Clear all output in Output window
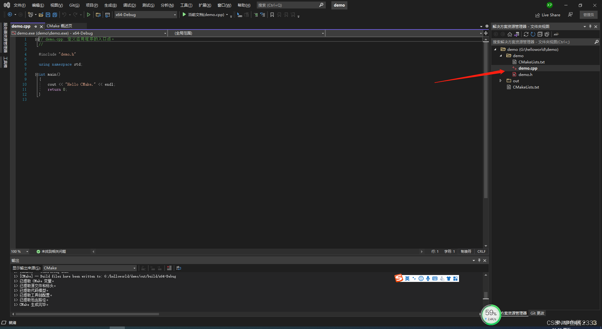Viewport: 602px width, 329px height. (x=169, y=268)
